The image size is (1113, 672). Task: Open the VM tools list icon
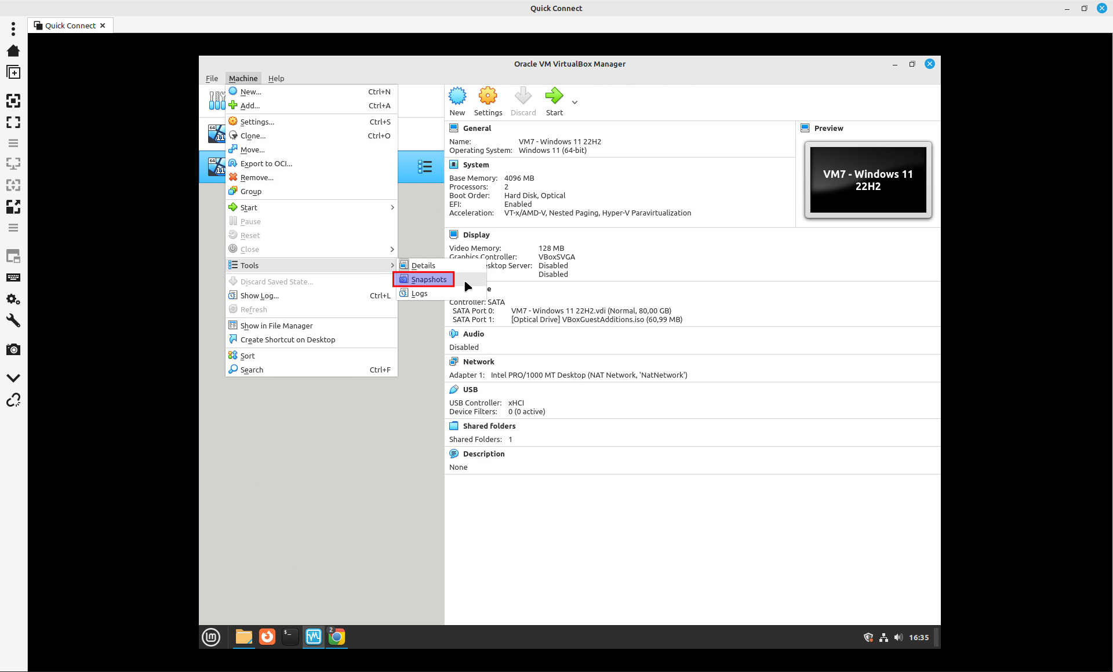click(425, 167)
